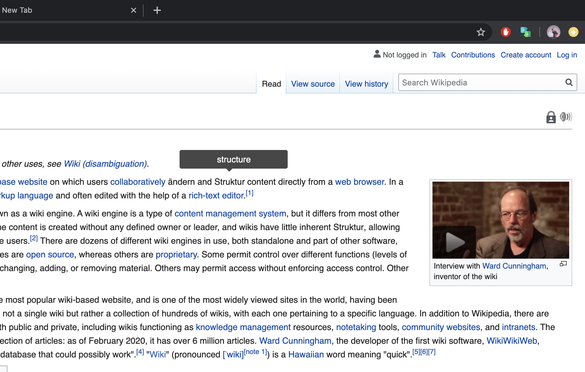Viewport: 585px width, 372px height.
Task: Open the Chrome profile avatar
Action: pos(554,32)
